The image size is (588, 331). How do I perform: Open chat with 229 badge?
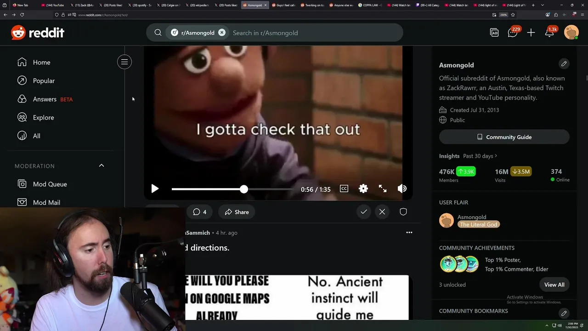(513, 32)
